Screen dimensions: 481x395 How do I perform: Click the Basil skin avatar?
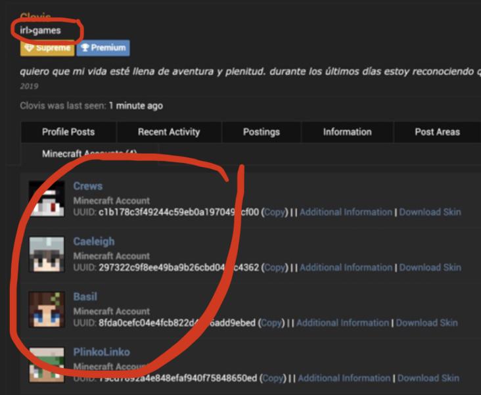tap(47, 310)
